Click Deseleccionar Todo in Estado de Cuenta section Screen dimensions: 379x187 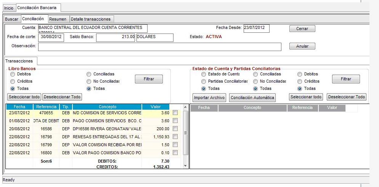pyautogui.click(x=347, y=97)
